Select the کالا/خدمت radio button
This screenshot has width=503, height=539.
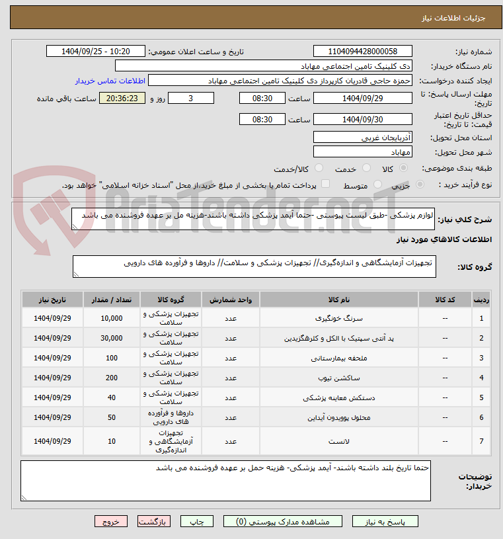[319, 168]
